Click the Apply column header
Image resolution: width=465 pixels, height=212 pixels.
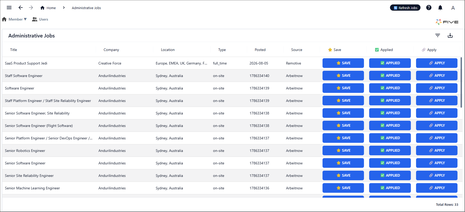(x=429, y=50)
